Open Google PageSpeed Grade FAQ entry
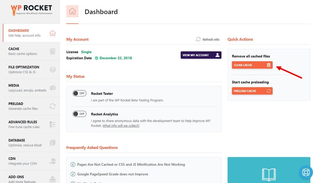 tap(112, 174)
